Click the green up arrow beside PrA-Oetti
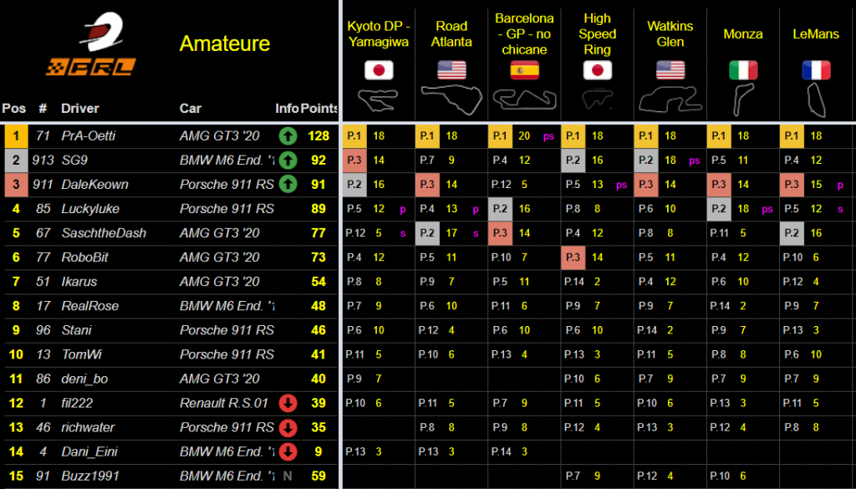The height and width of the screenshot is (489, 856). click(x=288, y=135)
